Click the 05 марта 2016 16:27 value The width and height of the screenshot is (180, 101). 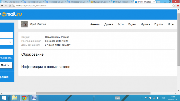57,41
